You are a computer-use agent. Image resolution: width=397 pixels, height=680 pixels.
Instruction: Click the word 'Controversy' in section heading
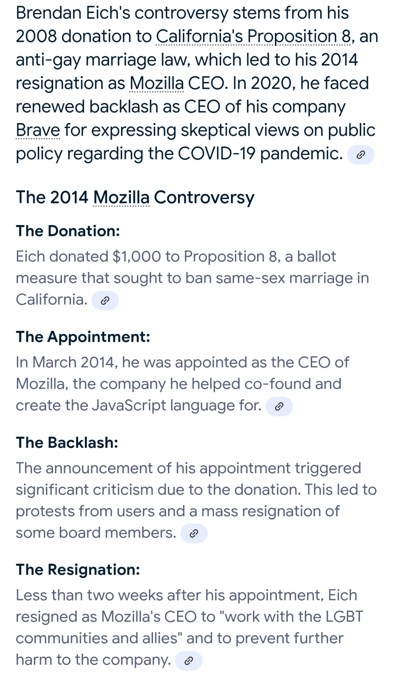pos(204,198)
